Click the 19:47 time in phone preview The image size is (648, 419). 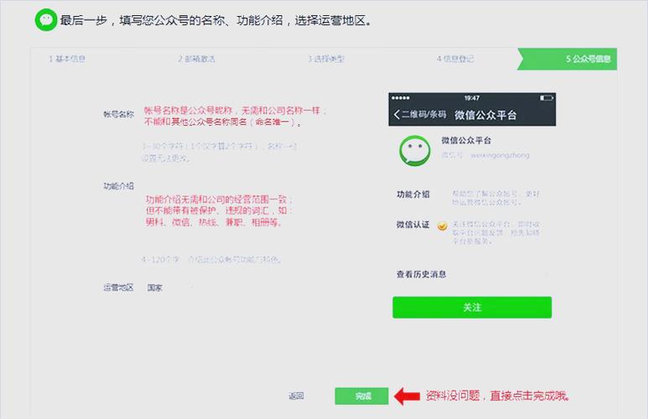coord(471,98)
